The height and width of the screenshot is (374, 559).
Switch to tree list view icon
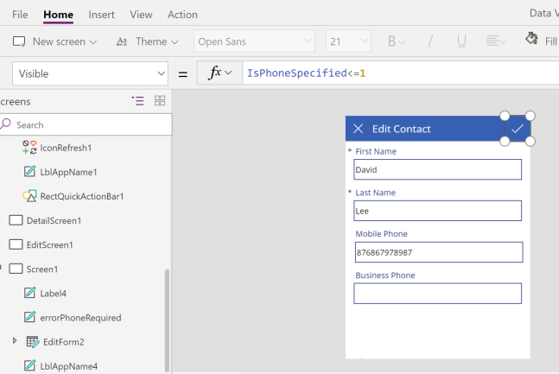pyautogui.click(x=138, y=101)
